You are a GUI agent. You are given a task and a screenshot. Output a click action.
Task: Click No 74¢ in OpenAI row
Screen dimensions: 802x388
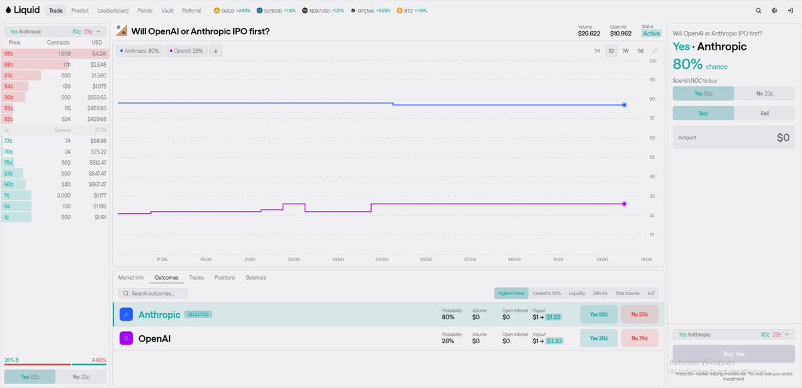639,339
